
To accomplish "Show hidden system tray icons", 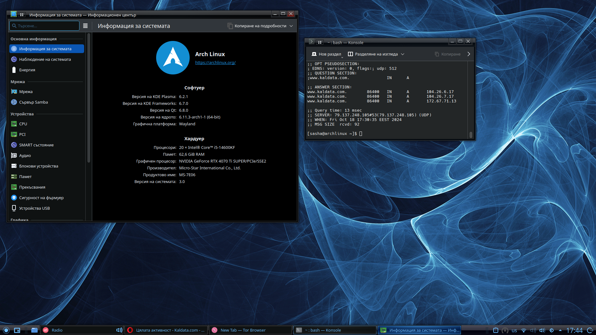I will (560, 330).
